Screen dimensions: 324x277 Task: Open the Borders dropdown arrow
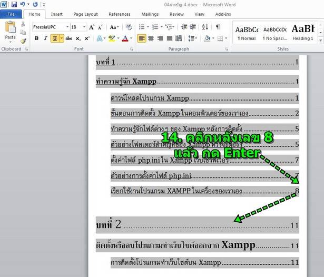pos(226,38)
